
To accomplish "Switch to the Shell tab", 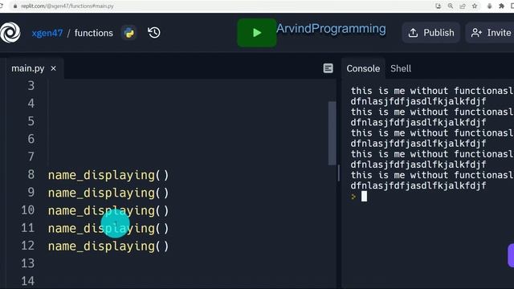I will [401, 68].
